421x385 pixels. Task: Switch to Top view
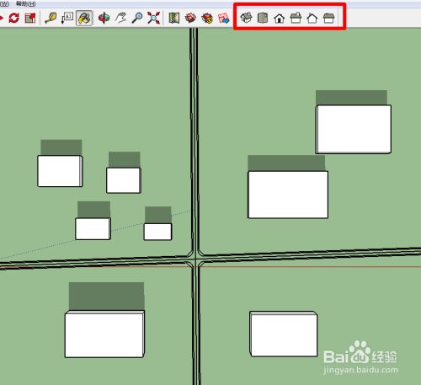click(263, 18)
